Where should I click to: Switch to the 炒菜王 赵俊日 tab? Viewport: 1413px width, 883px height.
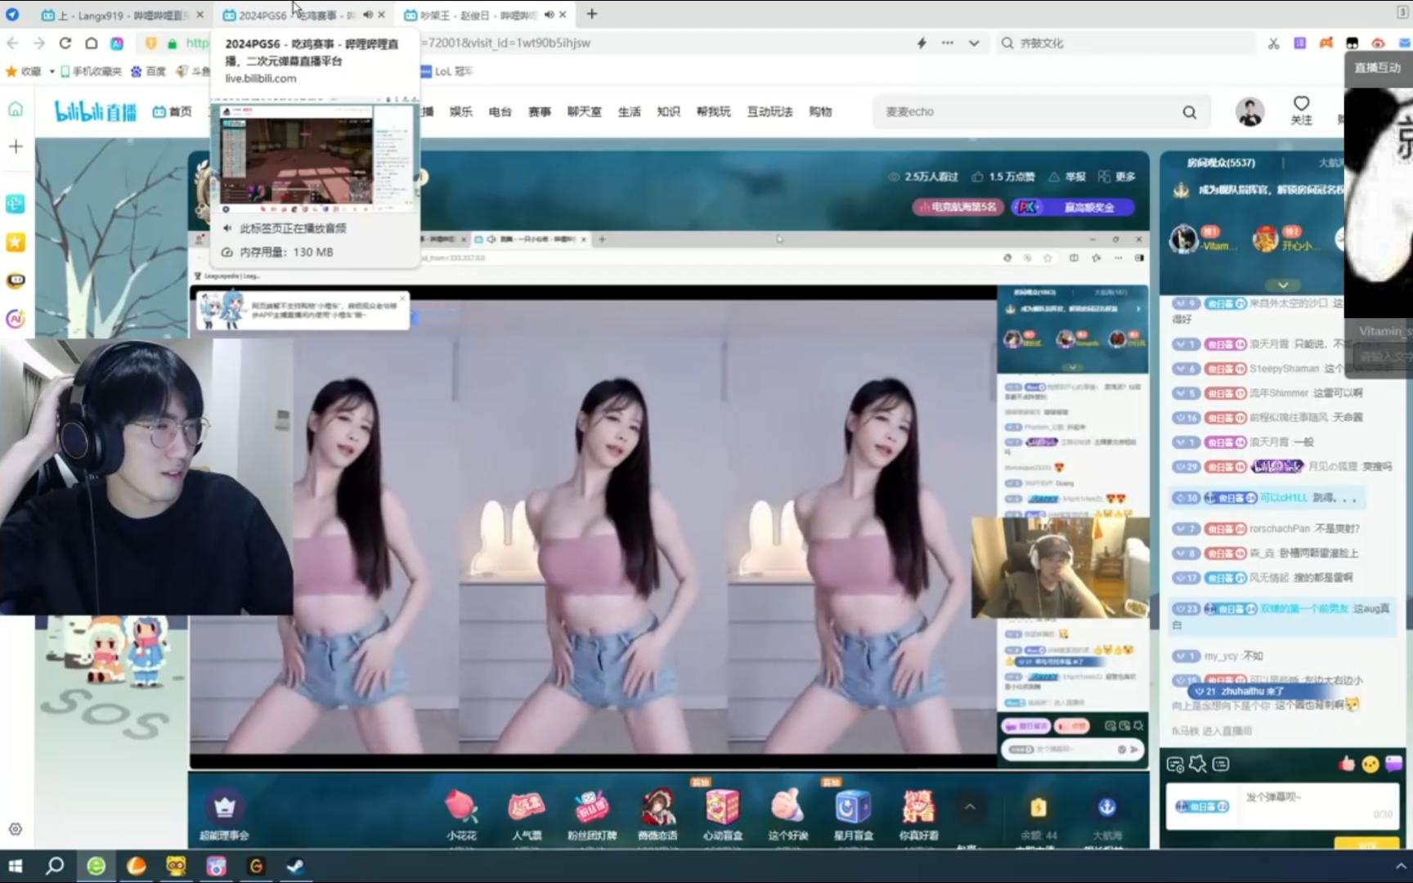coord(470,15)
